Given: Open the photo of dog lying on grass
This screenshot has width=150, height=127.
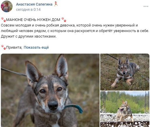Looking at the screenshot, I should [125, 72].
